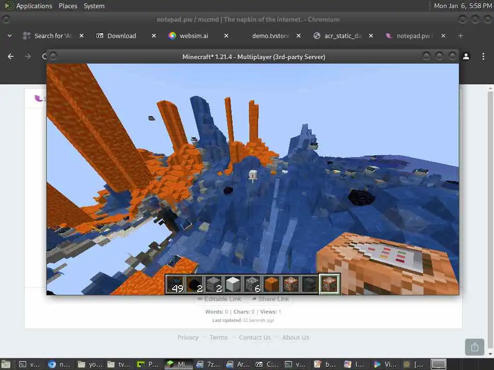Viewport: 494px width, 370px height.
Task: Expand the Chromium tab search chevron
Action: coord(10,36)
